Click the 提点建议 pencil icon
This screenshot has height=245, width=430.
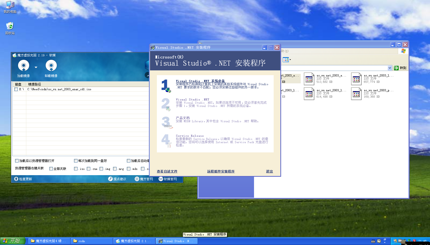[x=110, y=179]
